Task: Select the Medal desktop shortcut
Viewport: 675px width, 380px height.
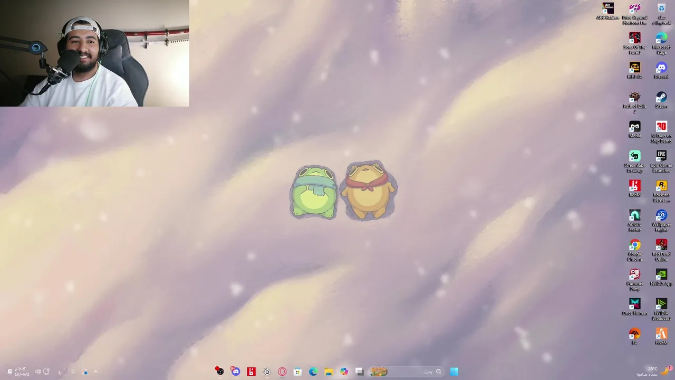Action: [x=634, y=129]
